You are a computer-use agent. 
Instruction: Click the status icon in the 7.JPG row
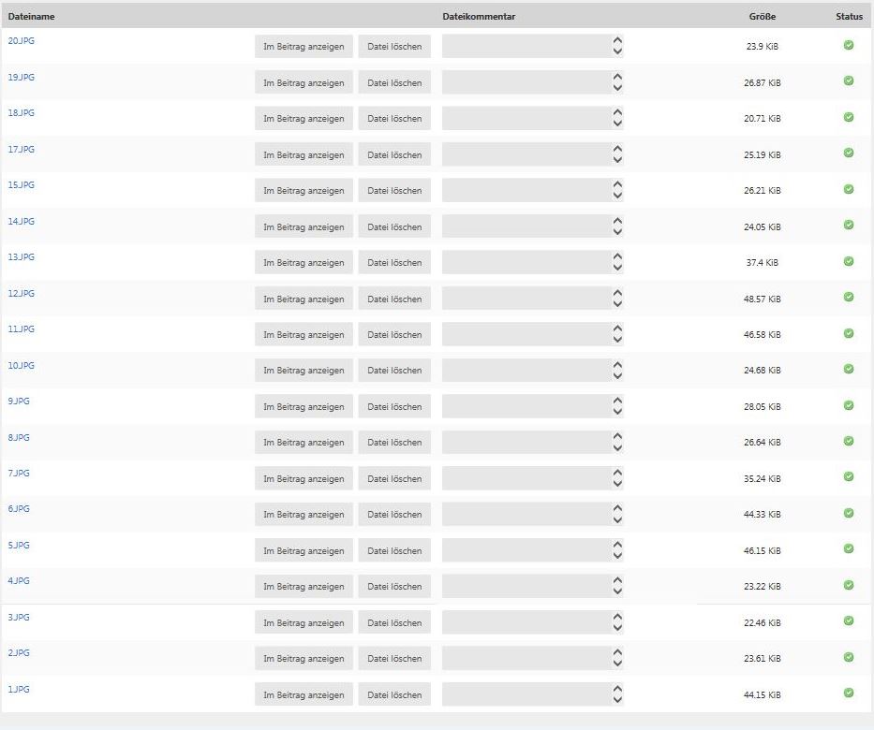849,476
